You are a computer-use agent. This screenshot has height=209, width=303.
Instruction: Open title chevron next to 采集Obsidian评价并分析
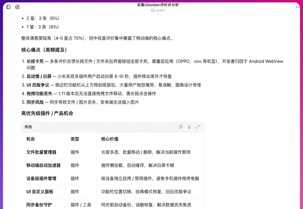[180, 5]
